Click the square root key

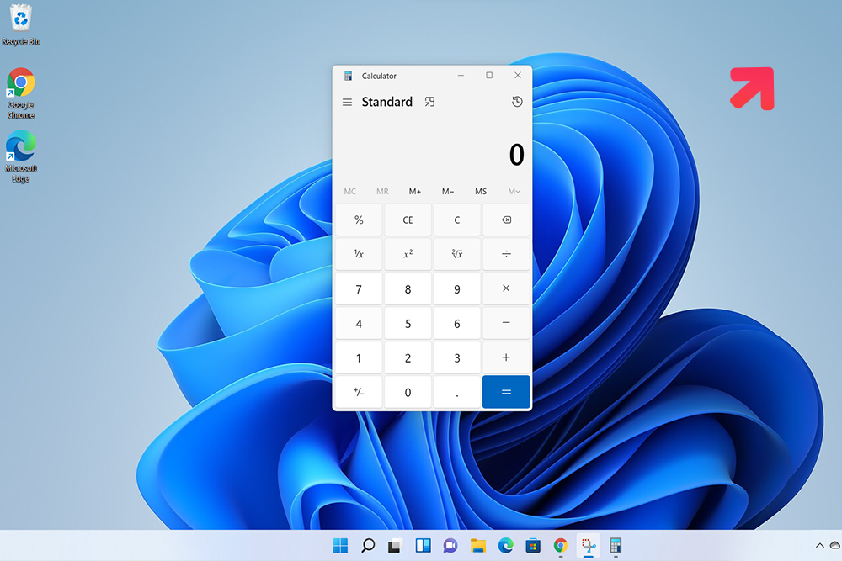pyautogui.click(x=457, y=254)
